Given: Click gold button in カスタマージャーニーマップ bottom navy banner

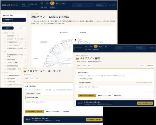Looking at the screenshot, I should pyautogui.click(x=94, y=119).
